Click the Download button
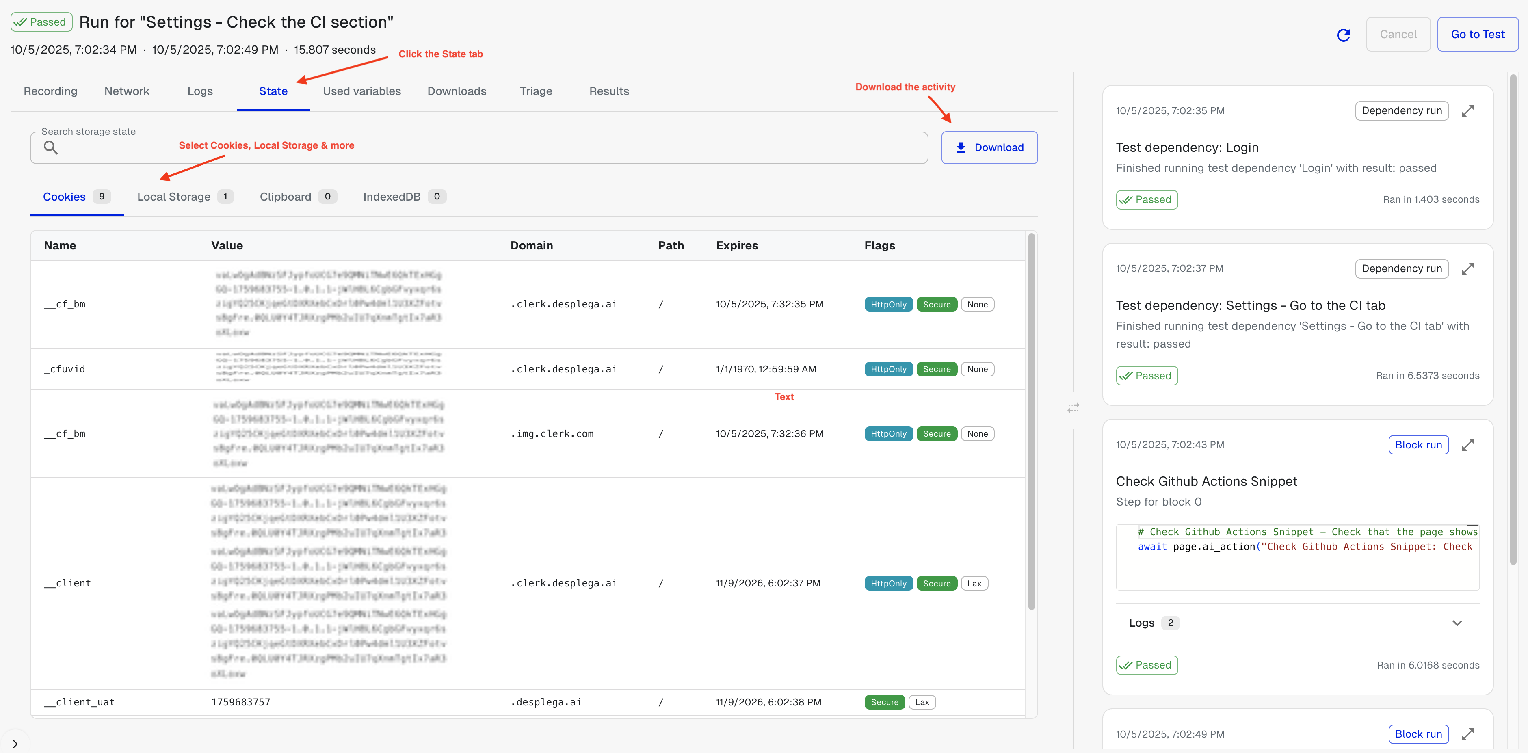 (x=989, y=148)
